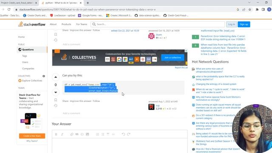Downvote the 'Can you try this' answer
272x153 pixels.
coord(56,92)
